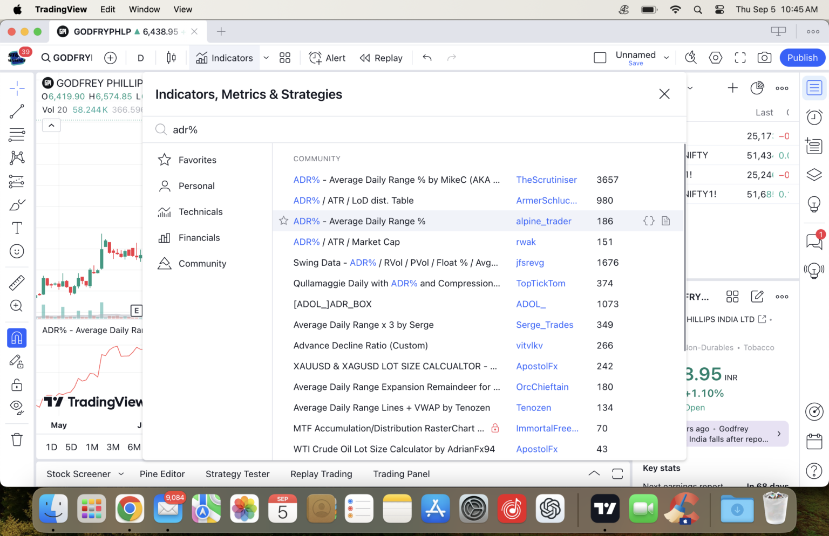
Task: Open the Unnamed layout dropdown arrow
Action: click(667, 58)
